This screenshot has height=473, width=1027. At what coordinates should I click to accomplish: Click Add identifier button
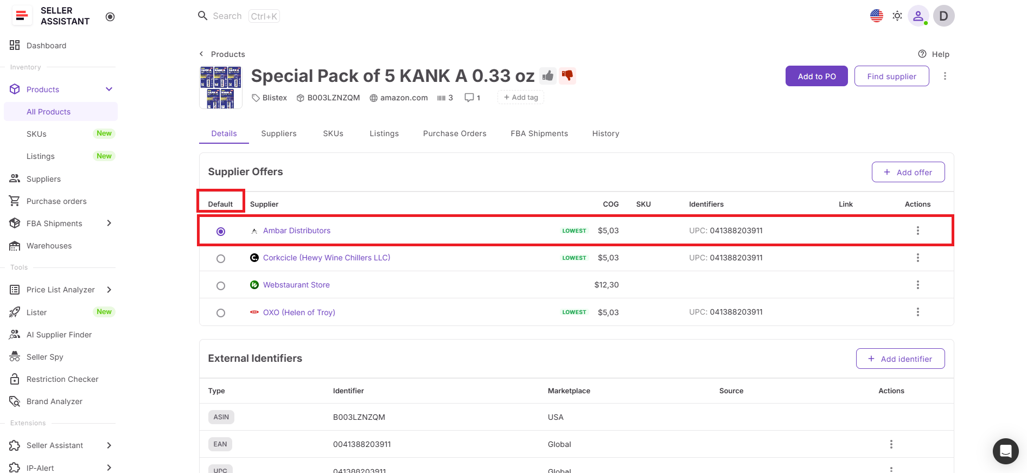click(x=900, y=359)
